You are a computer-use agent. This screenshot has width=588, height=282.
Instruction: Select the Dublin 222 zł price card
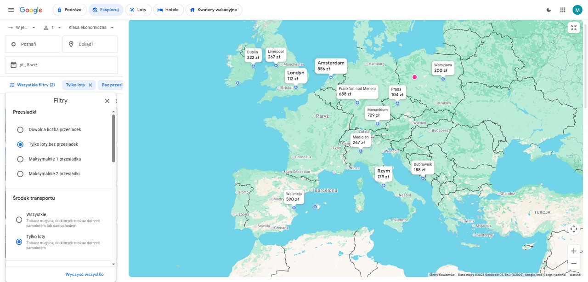click(x=253, y=55)
